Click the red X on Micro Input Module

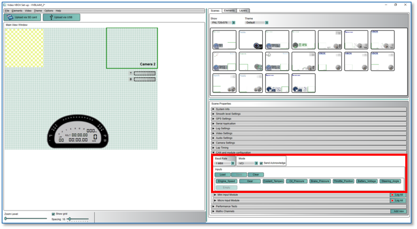click(392, 201)
